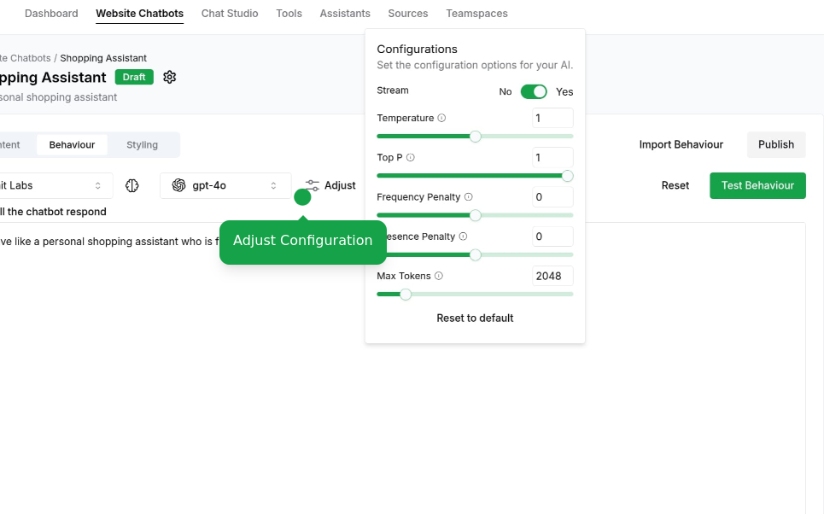Click the Test Behaviour button
This screenshot has height=514, width=824.
click(x=757, y=185)
